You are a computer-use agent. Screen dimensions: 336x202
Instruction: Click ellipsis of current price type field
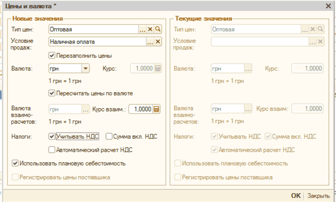[305, 29]
